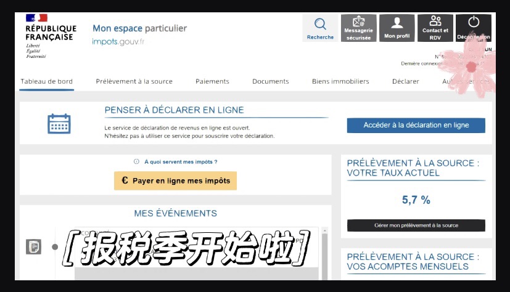Click the Déconnexion power icon

(474, 22)
